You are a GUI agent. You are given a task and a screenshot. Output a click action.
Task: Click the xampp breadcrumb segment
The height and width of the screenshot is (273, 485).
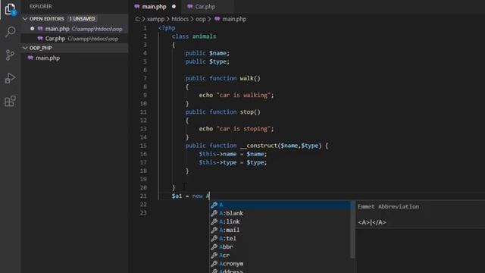(155, 19)
